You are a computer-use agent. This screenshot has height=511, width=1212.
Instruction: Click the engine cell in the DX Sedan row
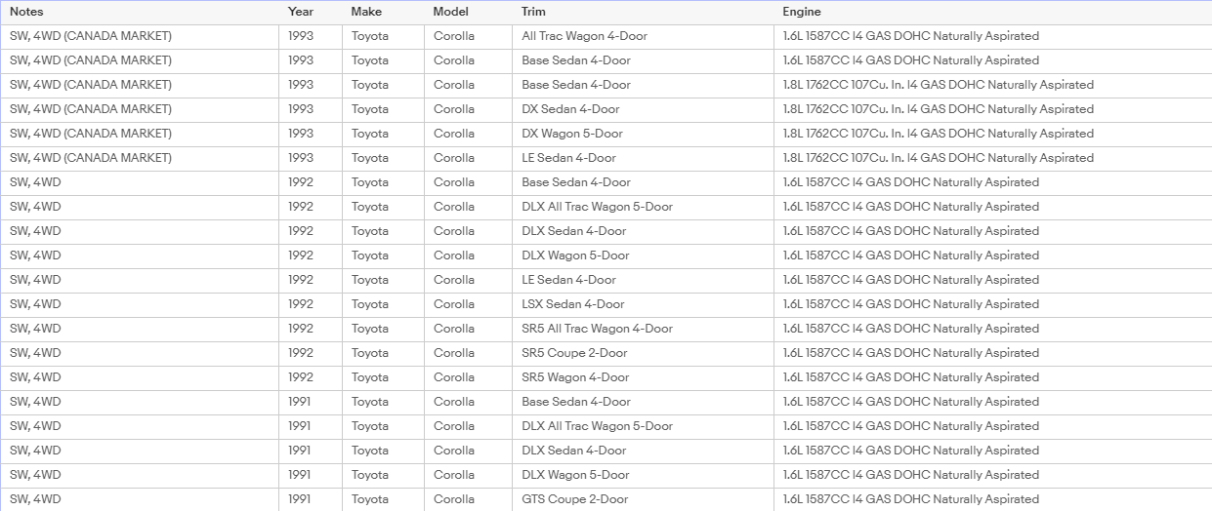click(x=992, y=109)
